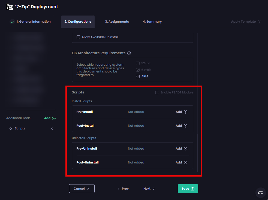Open the Summary tab
This screenshot has width=268, height=200.
coord(152,21)
